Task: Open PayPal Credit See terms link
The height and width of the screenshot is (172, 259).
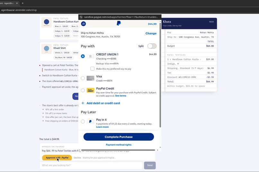Action: point(121,96)
